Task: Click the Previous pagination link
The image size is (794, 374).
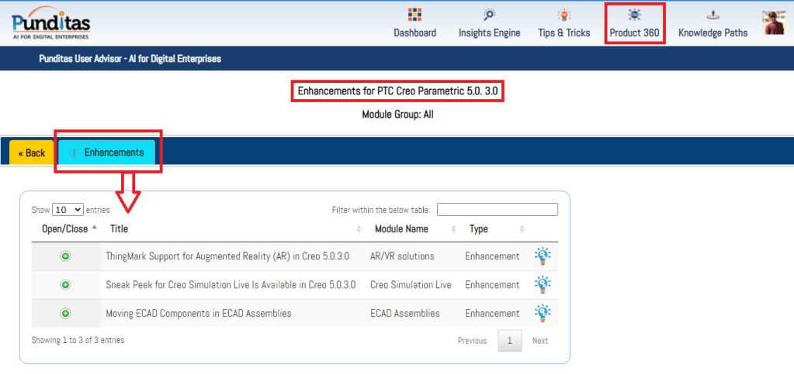Action: click(x=472, y=341)
